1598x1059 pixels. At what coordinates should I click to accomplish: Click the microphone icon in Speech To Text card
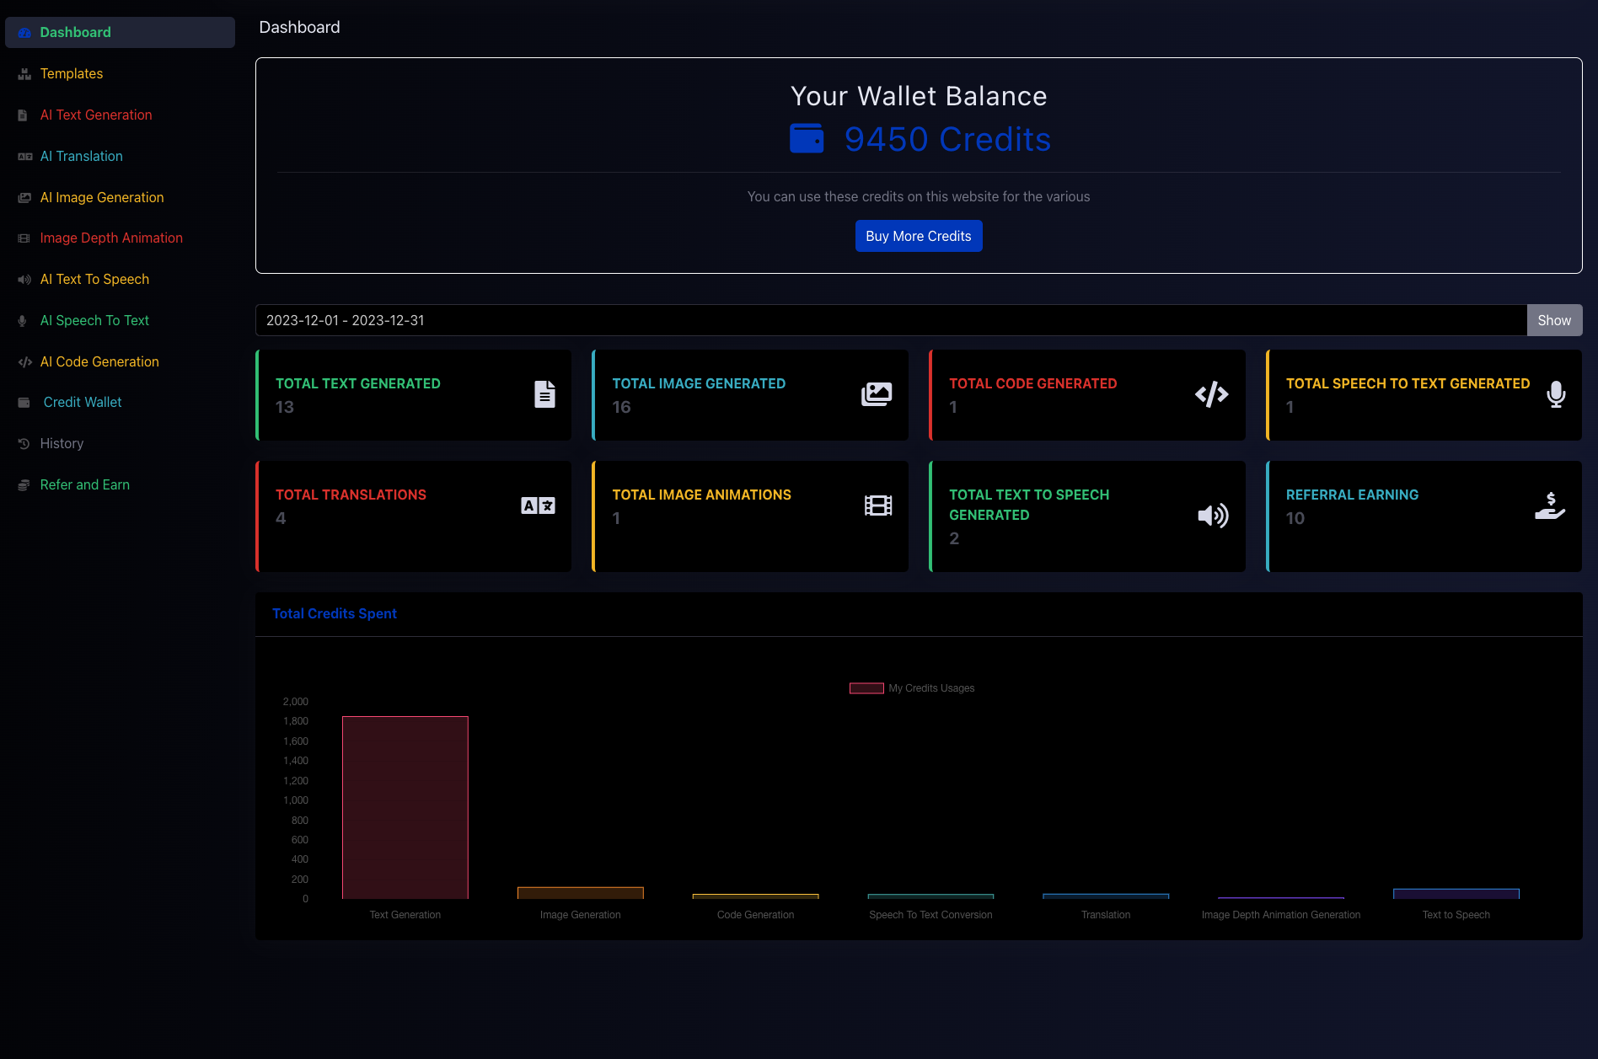coord(1556,394)
